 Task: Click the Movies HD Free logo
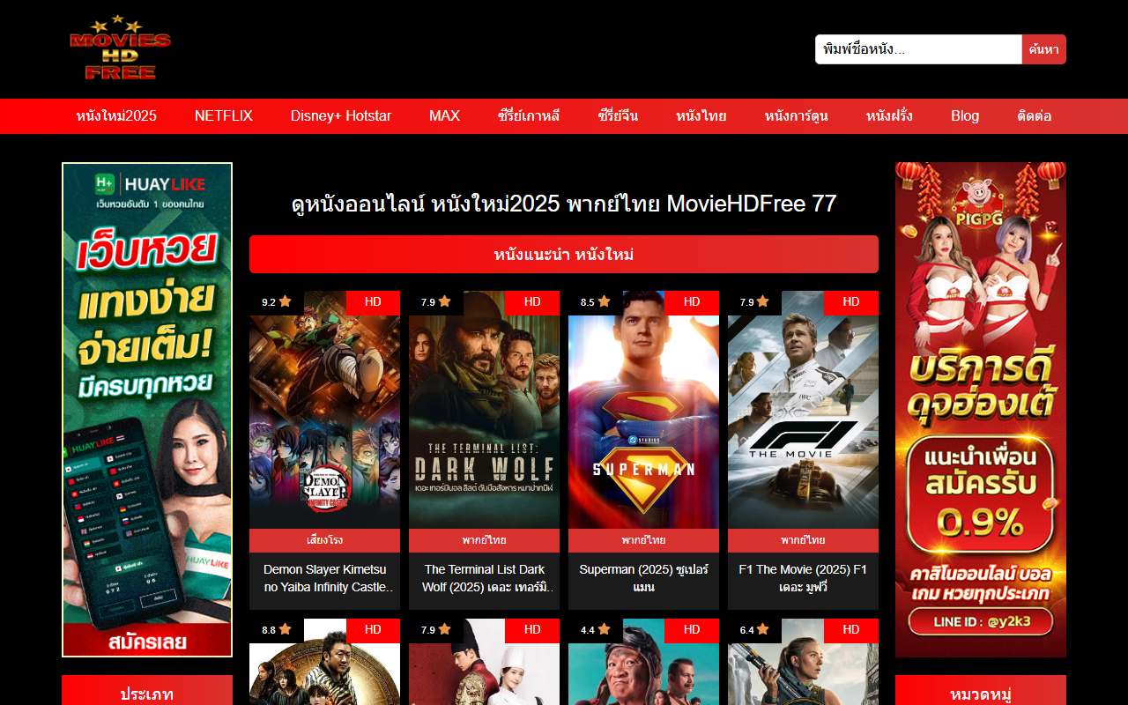pyautogui.click(x=120, y=48)
